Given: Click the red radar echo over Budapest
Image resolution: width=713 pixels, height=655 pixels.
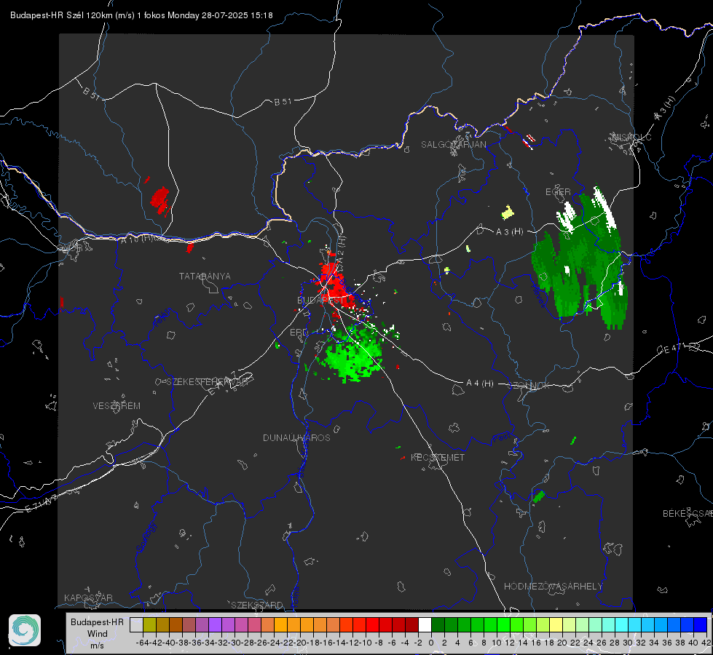Looking at the screenshot, I should tap(334, 285).
